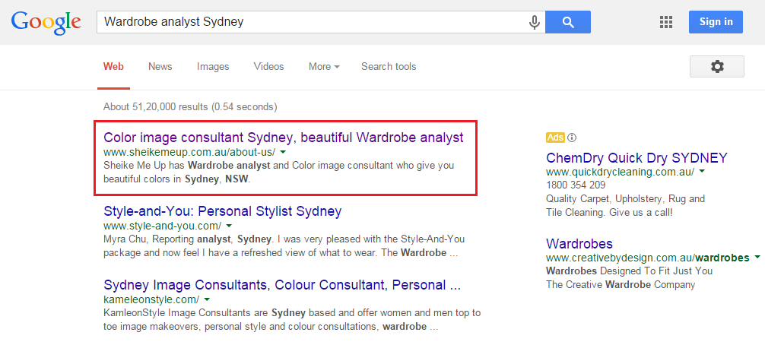Click the results count text

[x=190, y=106]
